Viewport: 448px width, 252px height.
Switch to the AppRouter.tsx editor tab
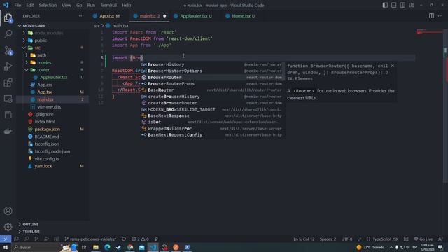click(196, 16)
